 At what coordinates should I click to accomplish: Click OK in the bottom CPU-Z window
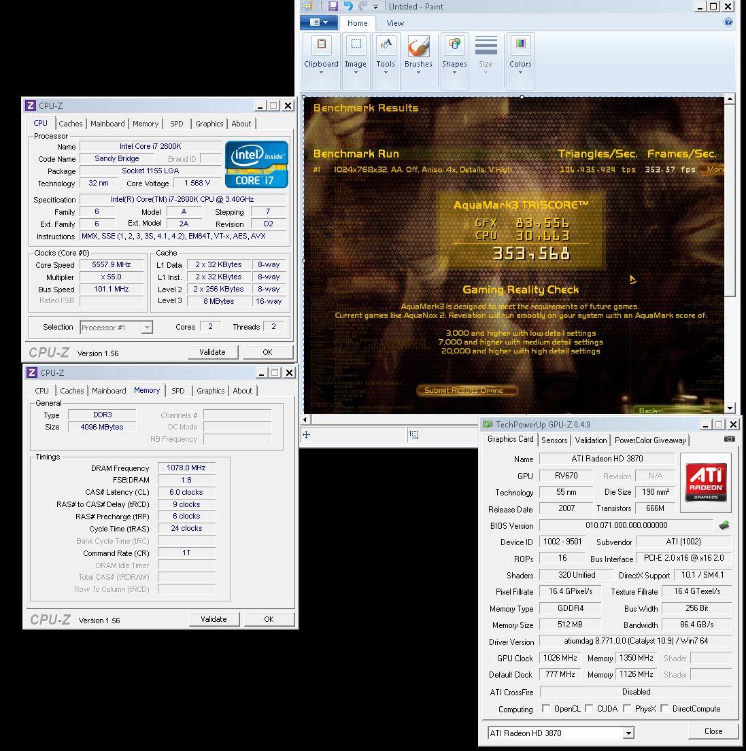tap(269, 619)
